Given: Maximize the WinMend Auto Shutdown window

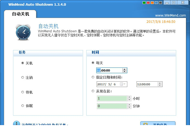Looking at the screenshot, I should point(174,2).
